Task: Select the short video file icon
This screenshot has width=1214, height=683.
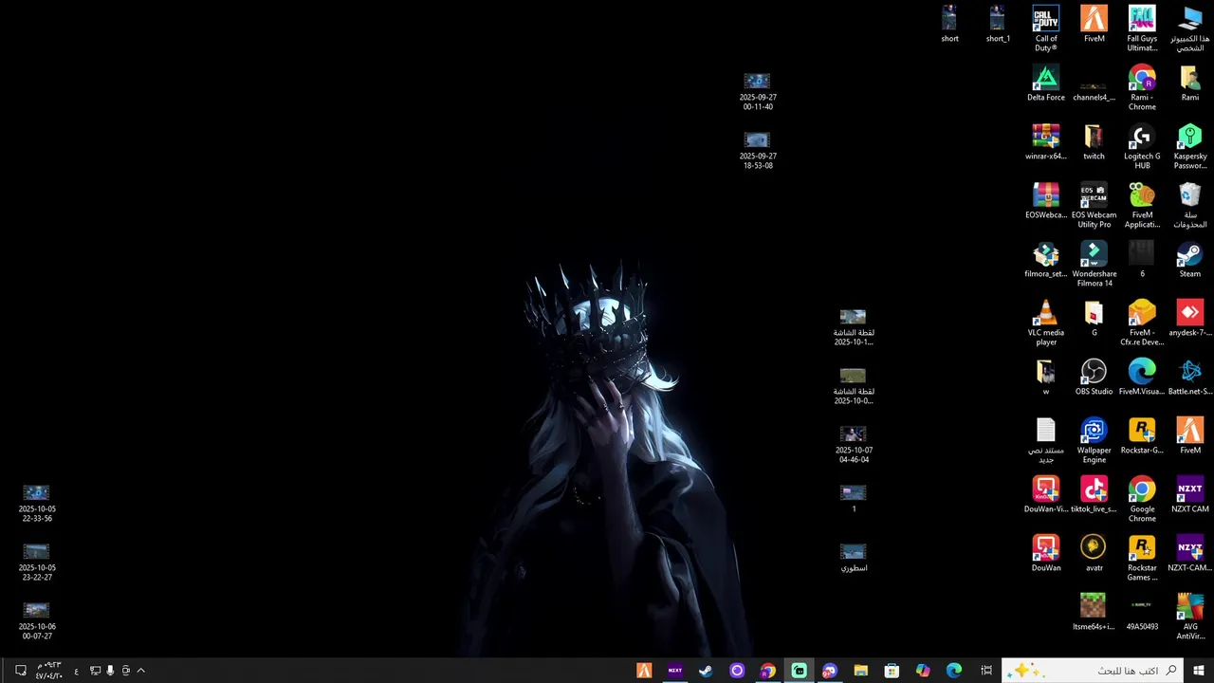Action: [x=949, y=25]
